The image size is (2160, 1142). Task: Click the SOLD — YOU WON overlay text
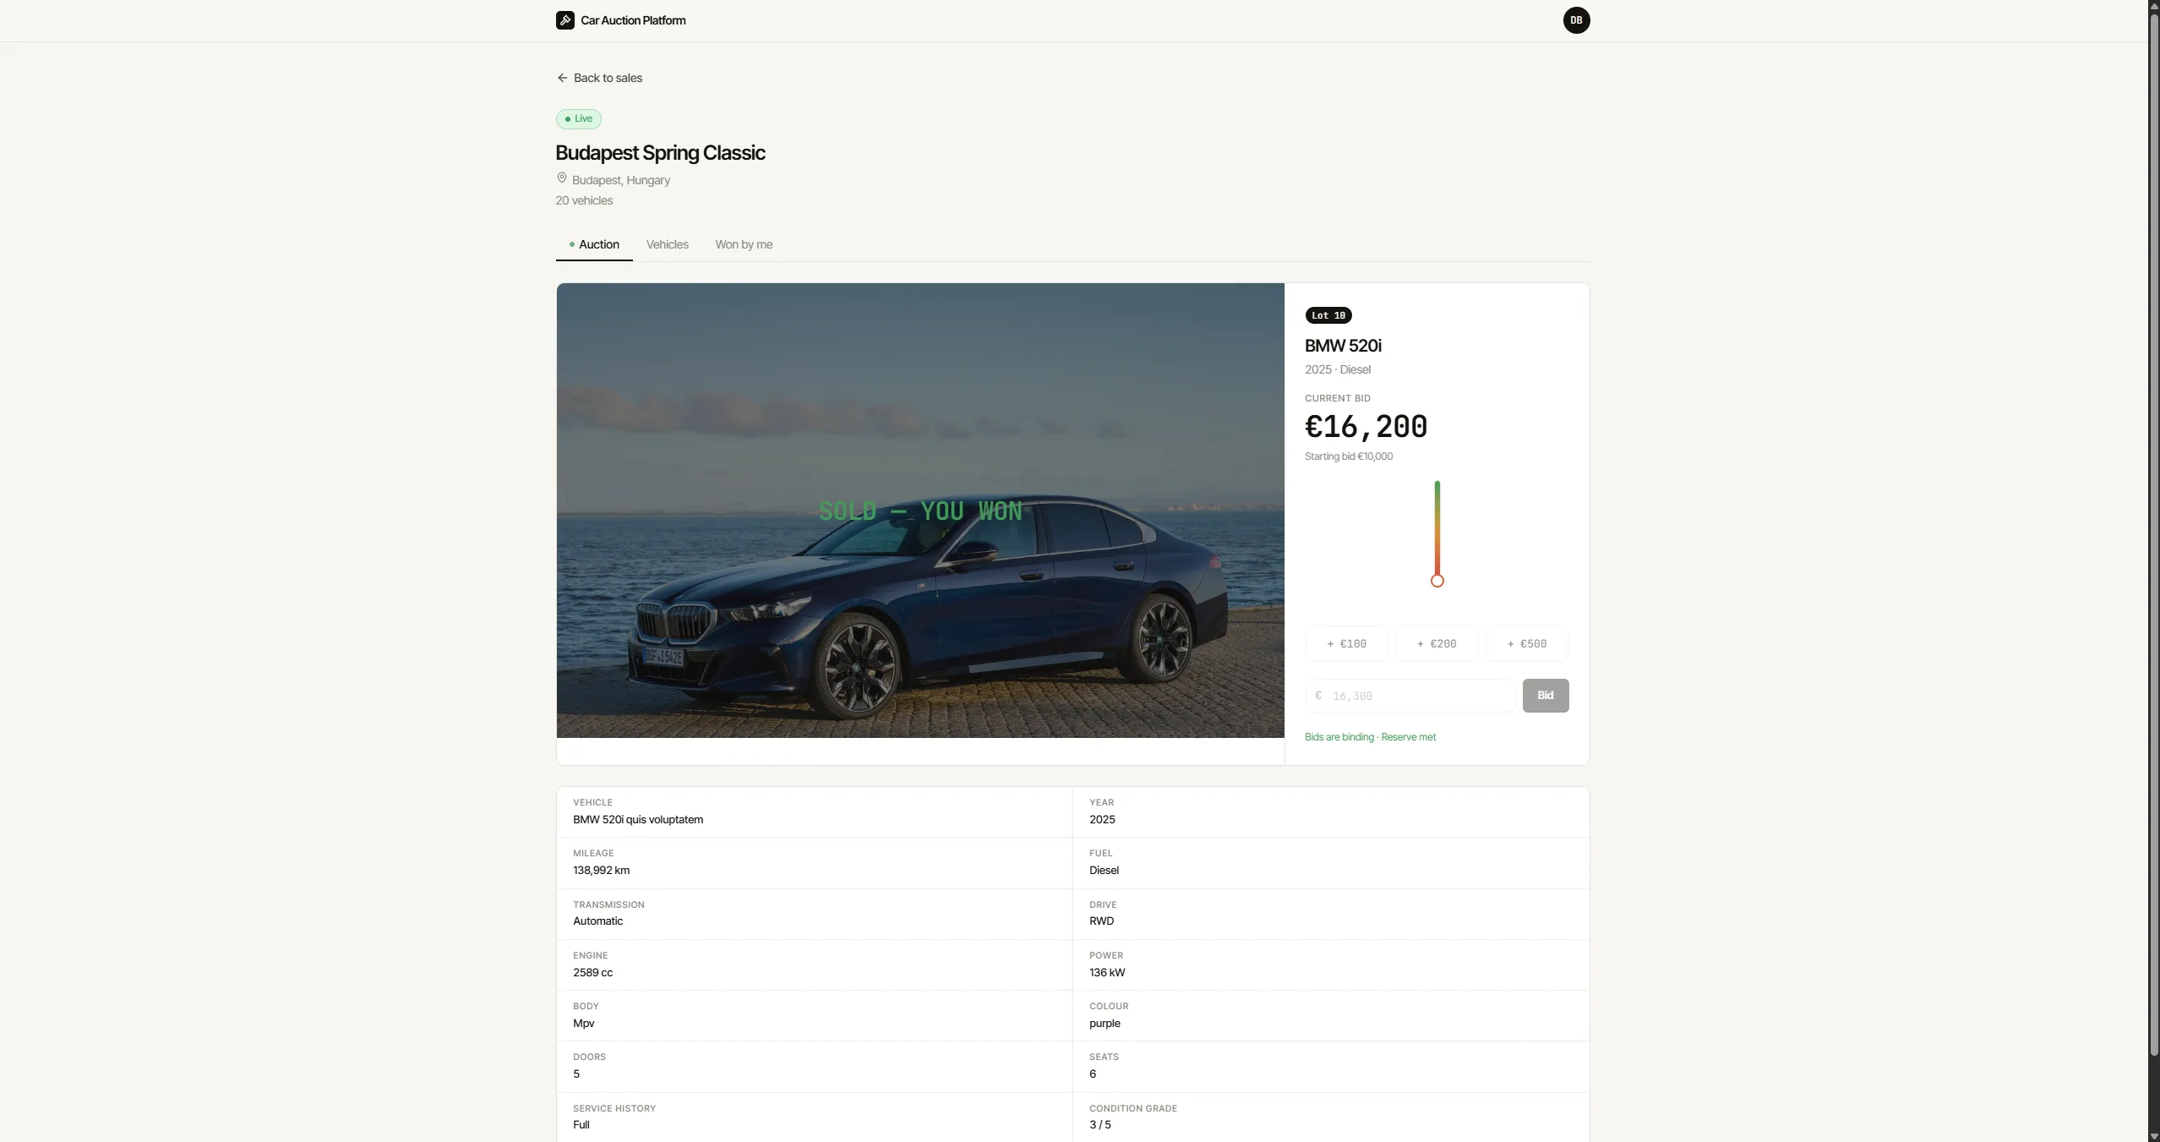(x=920, y=511)
